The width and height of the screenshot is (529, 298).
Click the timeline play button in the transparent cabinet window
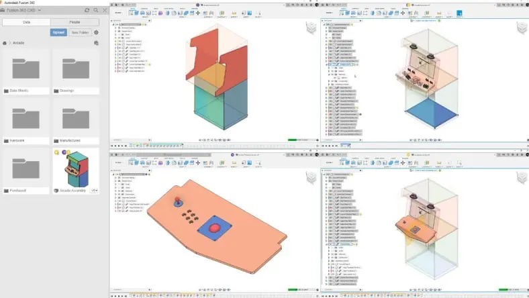(330, 146)
